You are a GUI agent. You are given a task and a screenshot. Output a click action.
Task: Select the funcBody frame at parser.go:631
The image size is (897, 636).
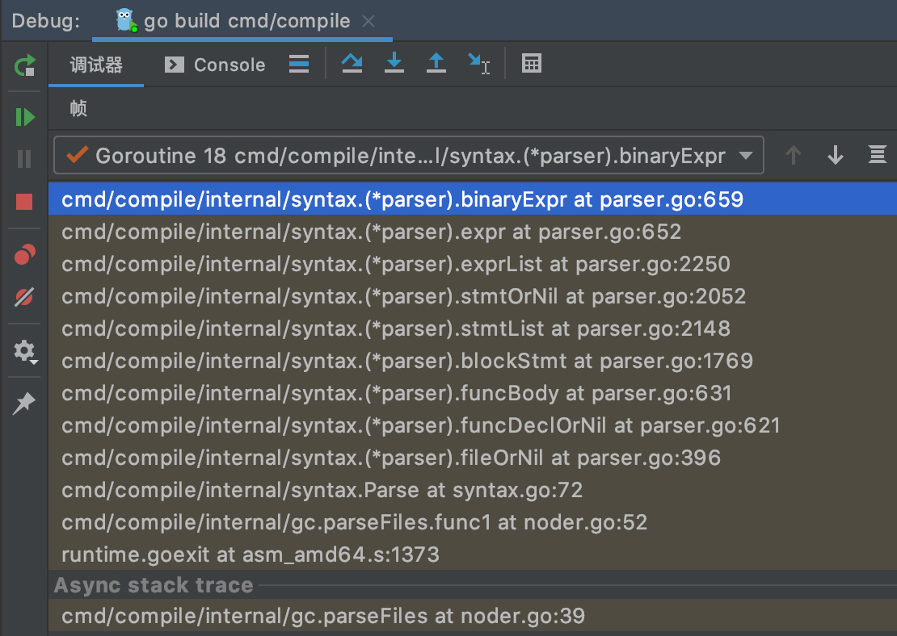tap(396, 393)
